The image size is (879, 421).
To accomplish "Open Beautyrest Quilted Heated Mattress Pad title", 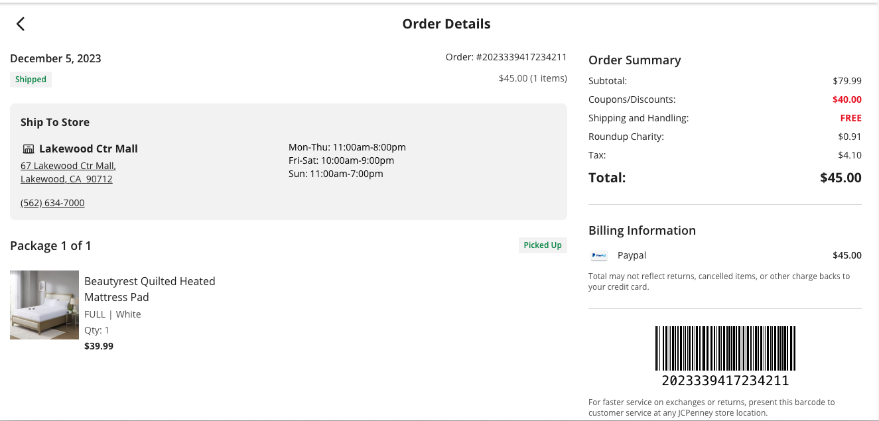I will click(150, 289).
